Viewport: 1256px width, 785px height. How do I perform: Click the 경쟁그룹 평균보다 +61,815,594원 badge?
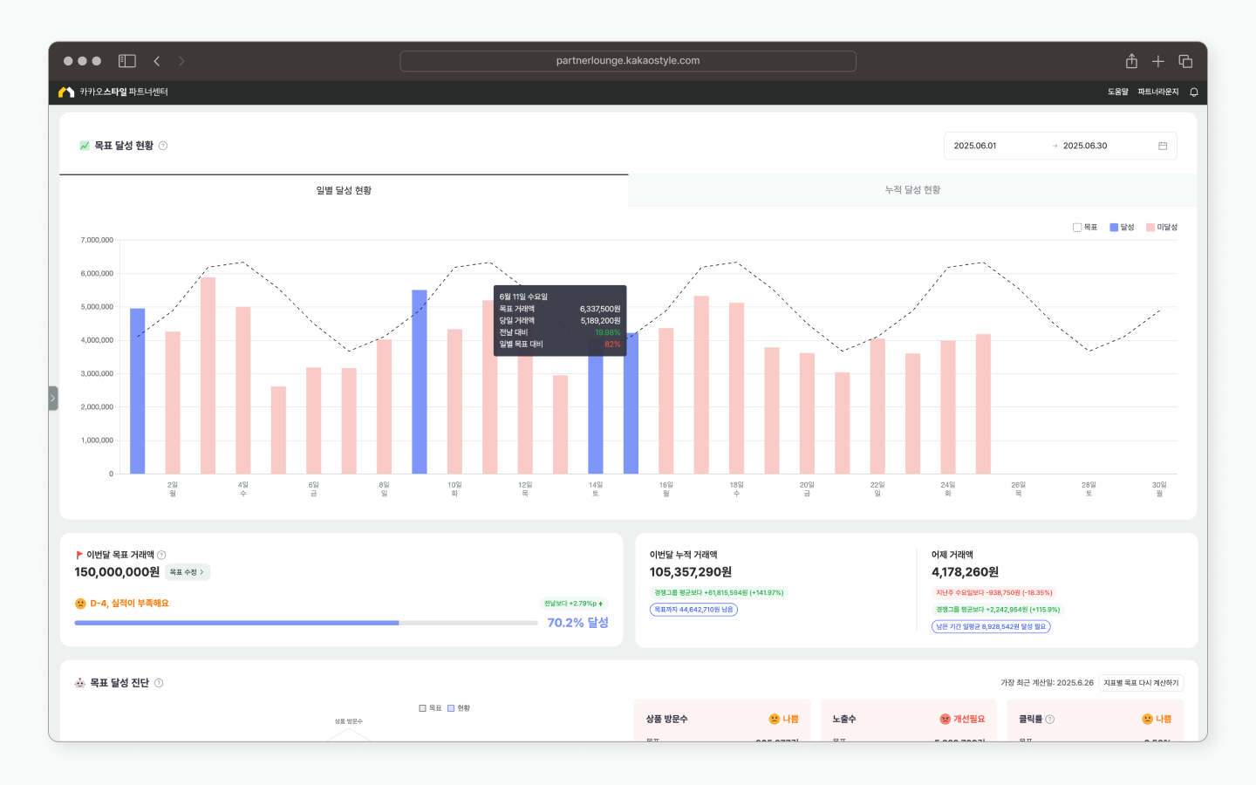coord(719,593)
